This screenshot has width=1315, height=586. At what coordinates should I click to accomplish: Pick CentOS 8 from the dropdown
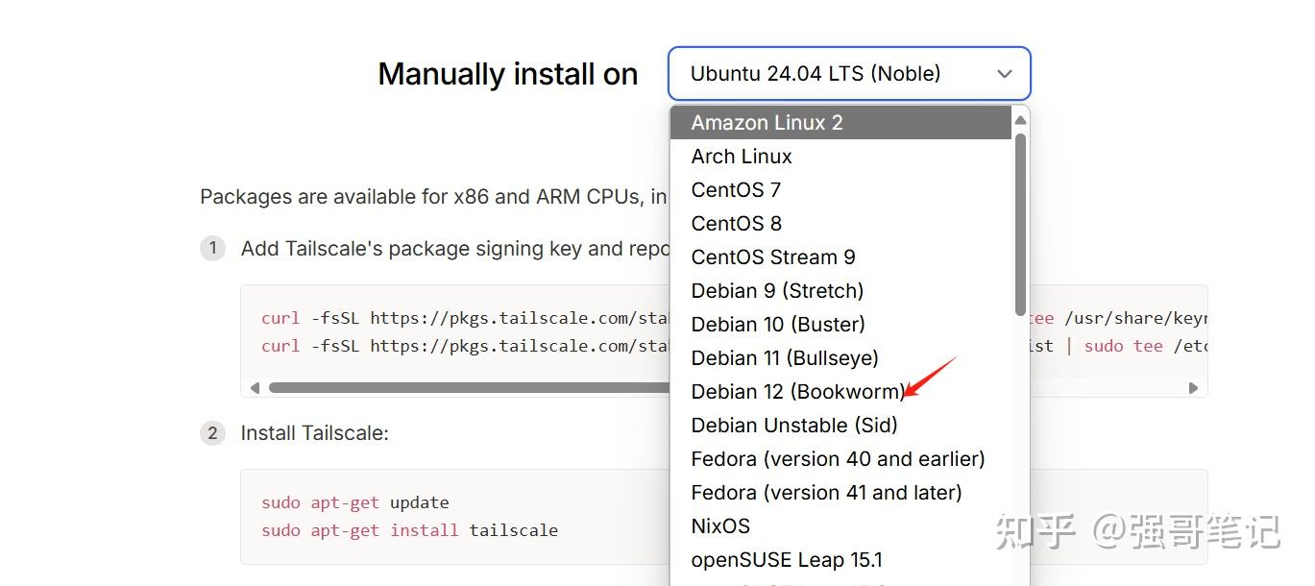[x=737, y=224]
